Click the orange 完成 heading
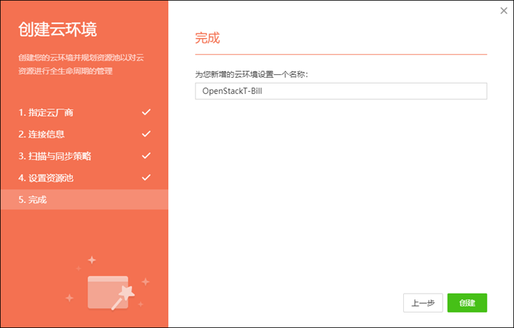 point(207,38)
